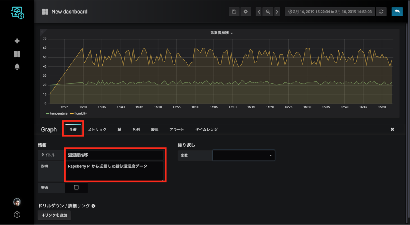Viewport: 410px width, 225px height.
Task: Save dashboard with floppy disk icon
Action: (x=234, y=12)
